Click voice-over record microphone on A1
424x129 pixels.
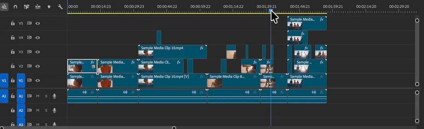(54, 96)
